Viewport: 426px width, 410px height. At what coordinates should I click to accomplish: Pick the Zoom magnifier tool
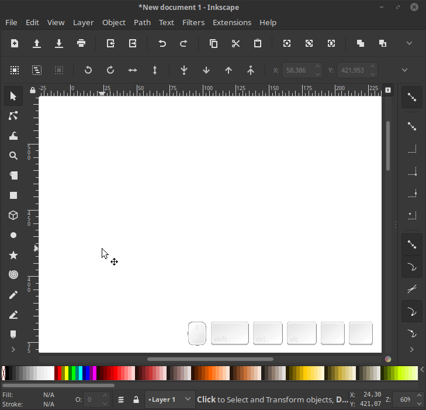pos(13,156)
